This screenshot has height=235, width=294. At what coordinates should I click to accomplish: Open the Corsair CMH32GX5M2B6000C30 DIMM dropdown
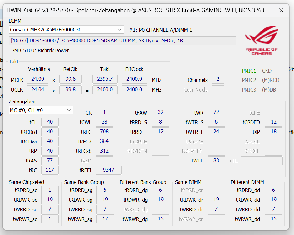point(66,30)
